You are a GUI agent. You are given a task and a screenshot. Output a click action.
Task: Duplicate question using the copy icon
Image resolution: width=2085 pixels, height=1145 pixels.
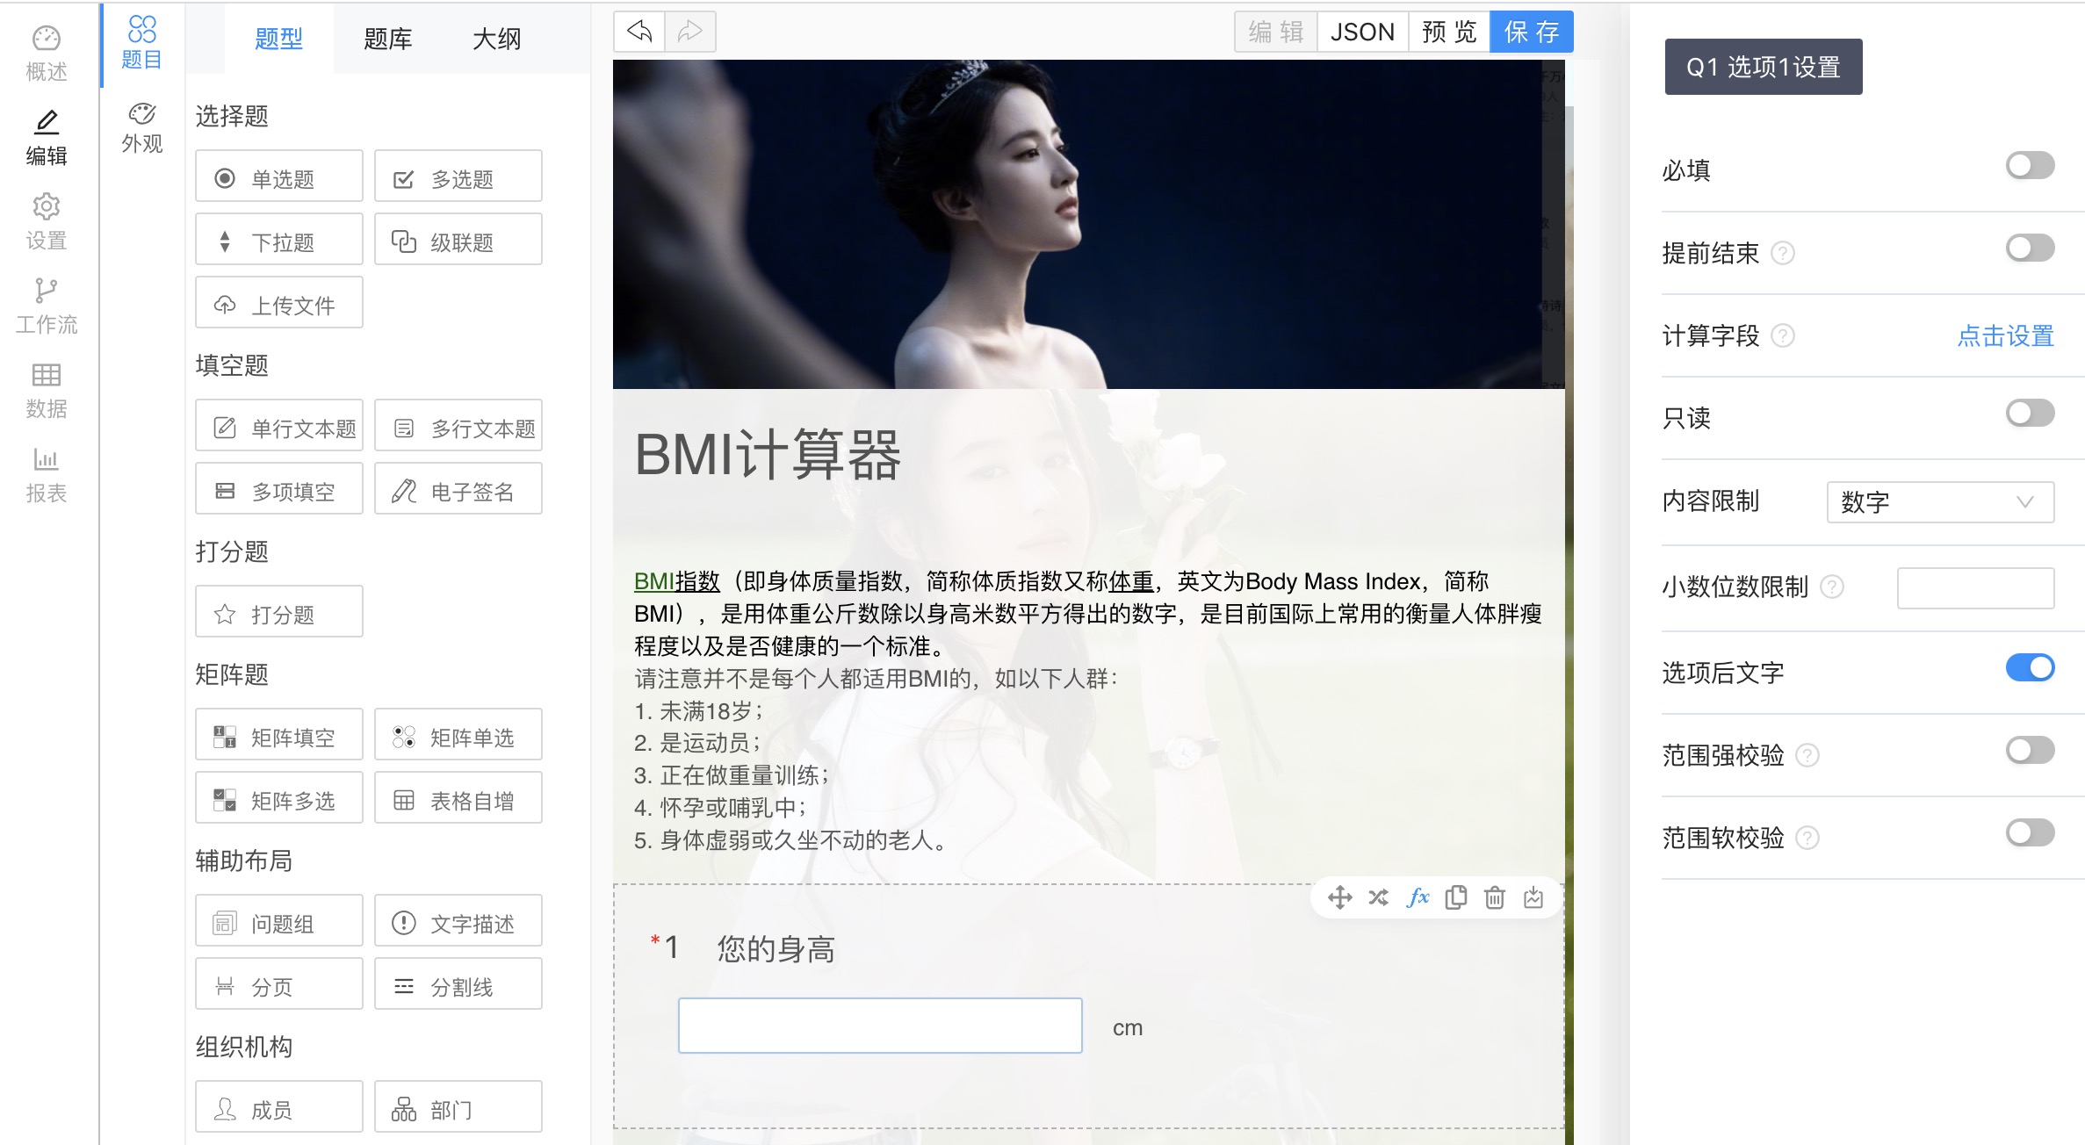[x=1456, y=897]
